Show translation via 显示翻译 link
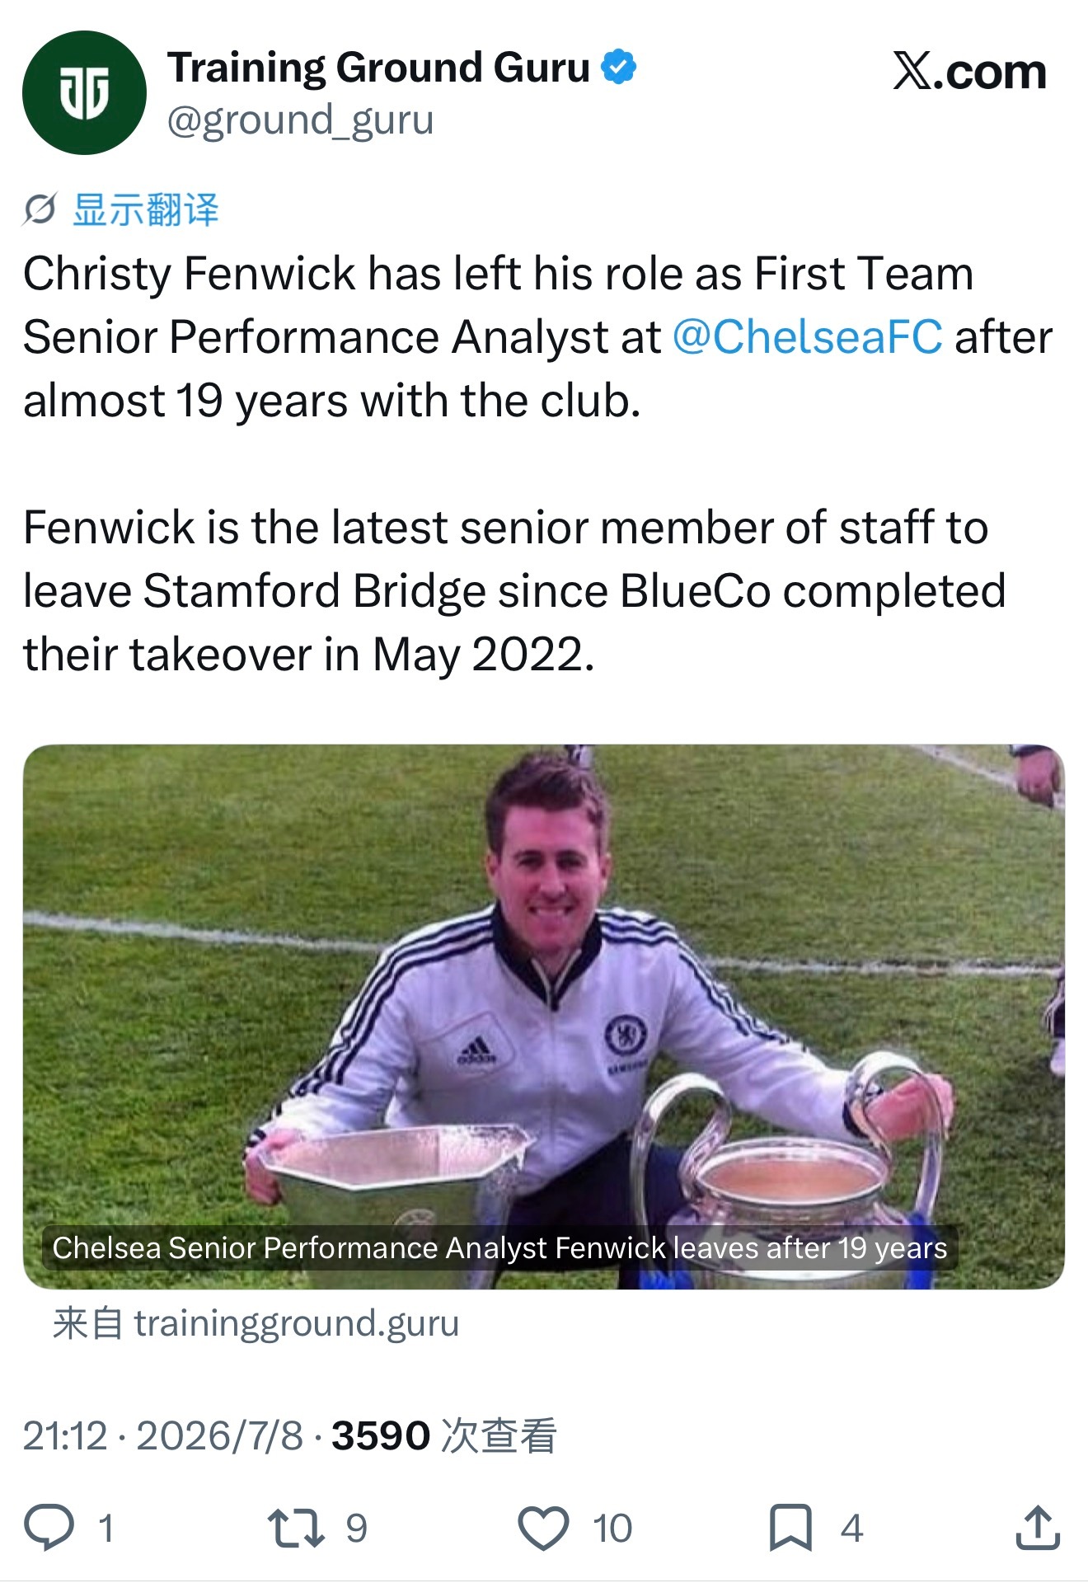This screenshot has height=1583, width=1088. click(x=146, y=209)
